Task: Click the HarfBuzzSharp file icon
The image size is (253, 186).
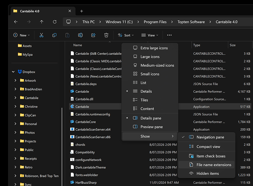Action: tap(72, 182)
